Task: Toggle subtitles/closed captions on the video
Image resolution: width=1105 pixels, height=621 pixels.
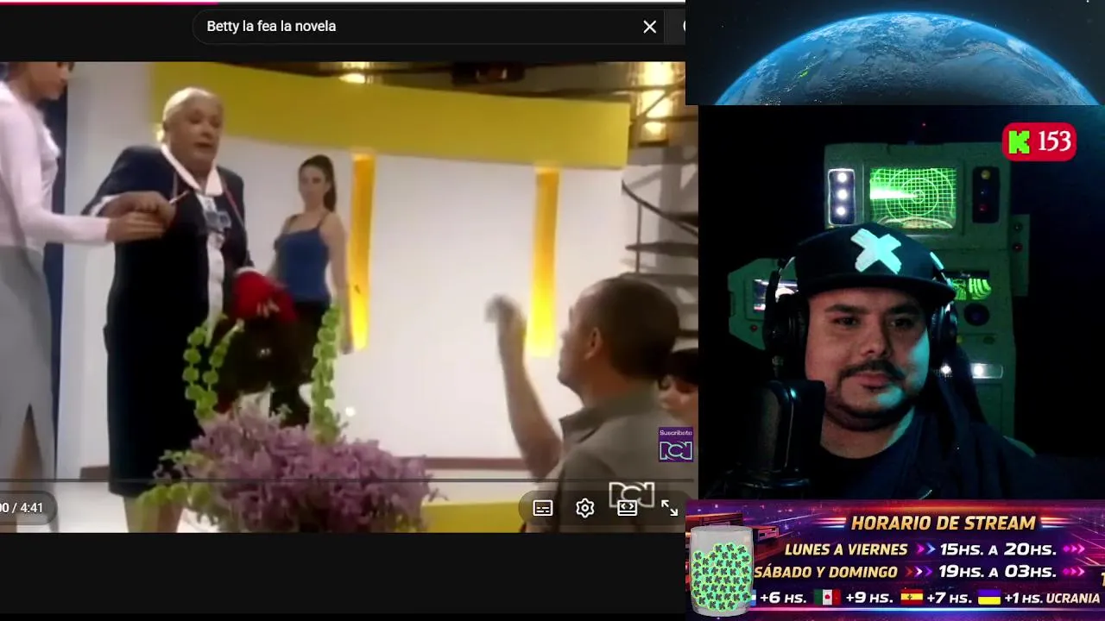Action: (542, 508)
